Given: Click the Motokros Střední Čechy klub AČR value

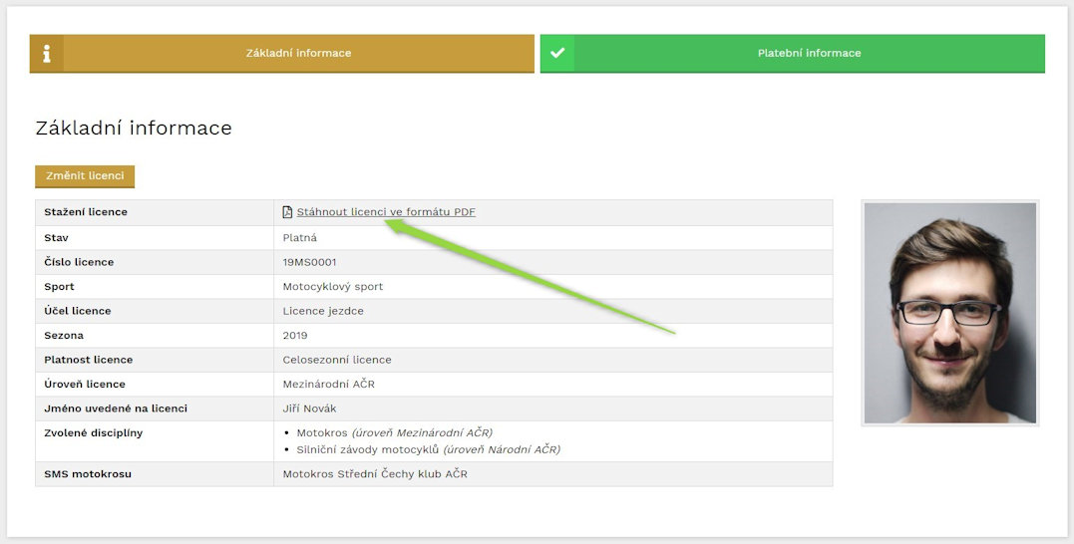Looking at the screenshot, I should pos(375,474).
